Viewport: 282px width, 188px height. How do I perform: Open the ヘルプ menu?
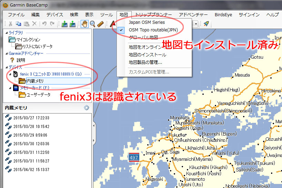point(272,15)
